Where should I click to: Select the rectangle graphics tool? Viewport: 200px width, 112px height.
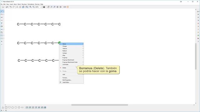[2, 38]
